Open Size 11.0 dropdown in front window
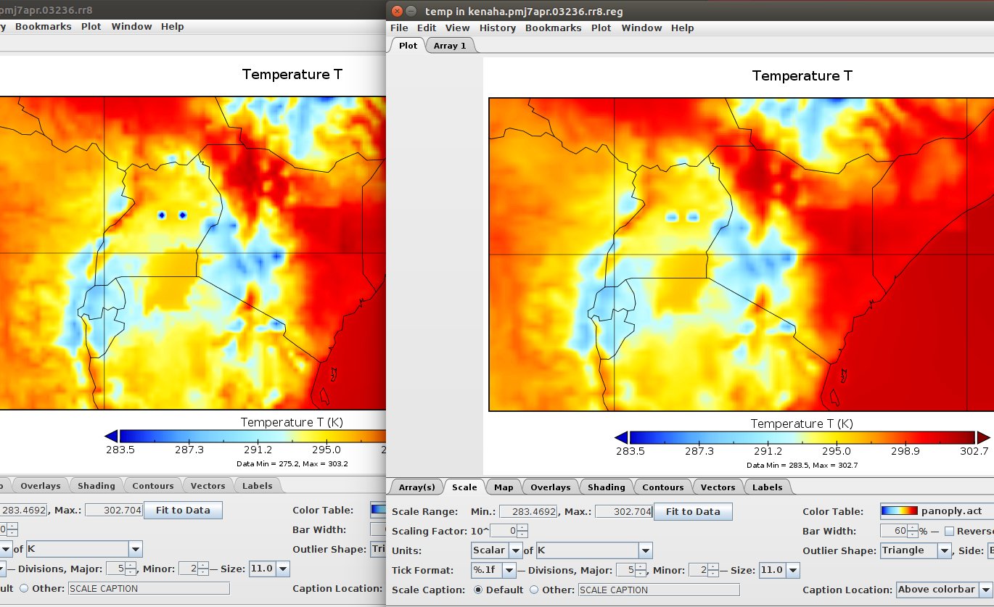 792,570
